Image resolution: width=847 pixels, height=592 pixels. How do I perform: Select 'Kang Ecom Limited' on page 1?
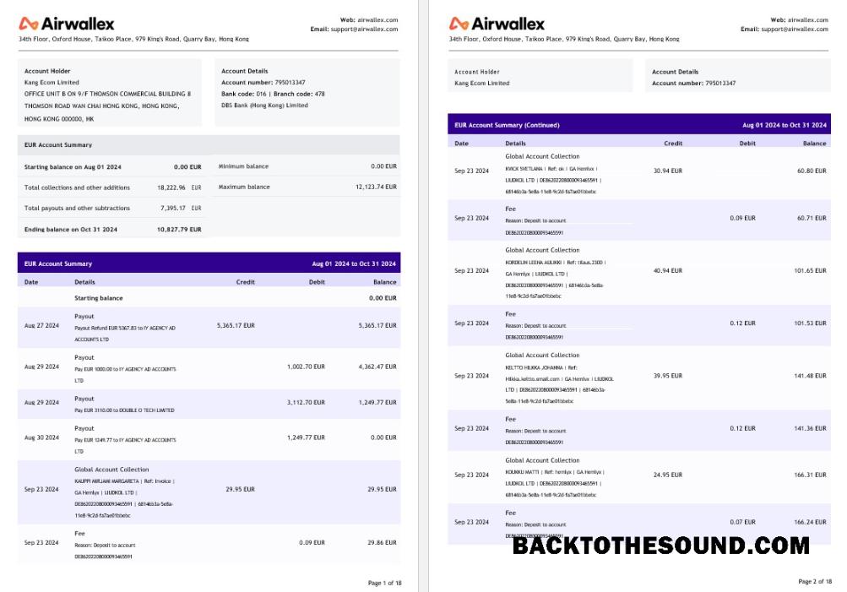point(52,83)
